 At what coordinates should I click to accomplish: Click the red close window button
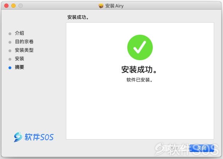(6, 6)
